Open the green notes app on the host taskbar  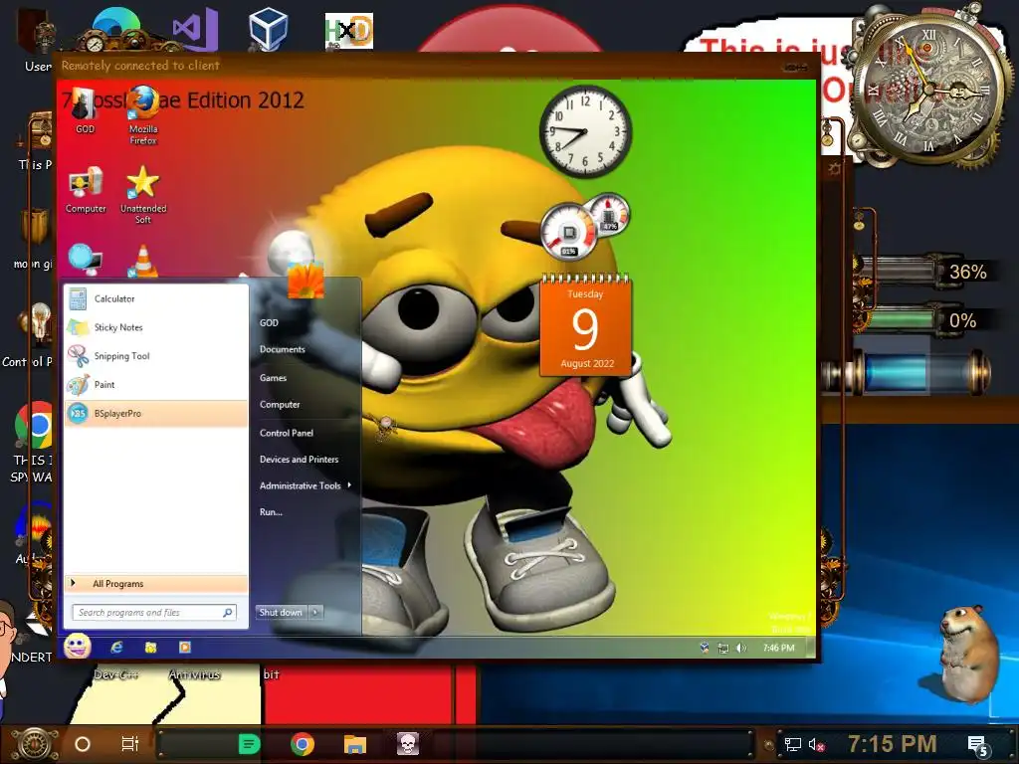tap(249, 744)
